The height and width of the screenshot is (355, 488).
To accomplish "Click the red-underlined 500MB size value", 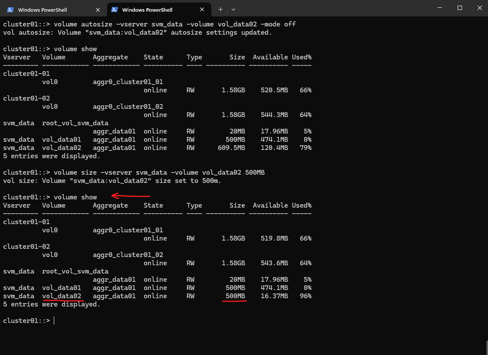I will (x=235, y=296).
